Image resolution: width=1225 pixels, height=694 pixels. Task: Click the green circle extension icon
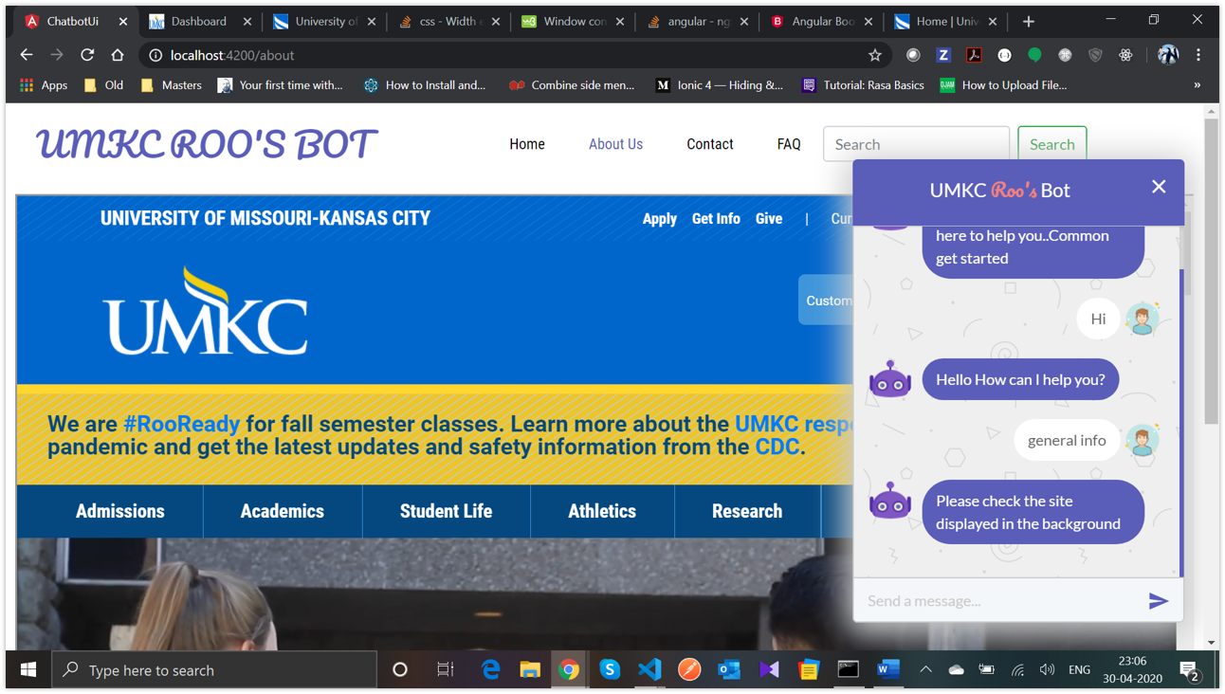(x=1034, y=55)
